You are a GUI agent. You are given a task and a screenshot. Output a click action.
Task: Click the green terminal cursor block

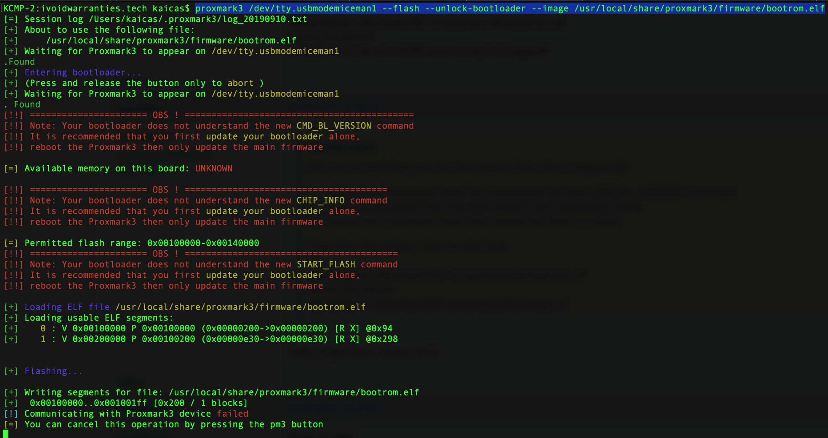click(x=6, y=434)
